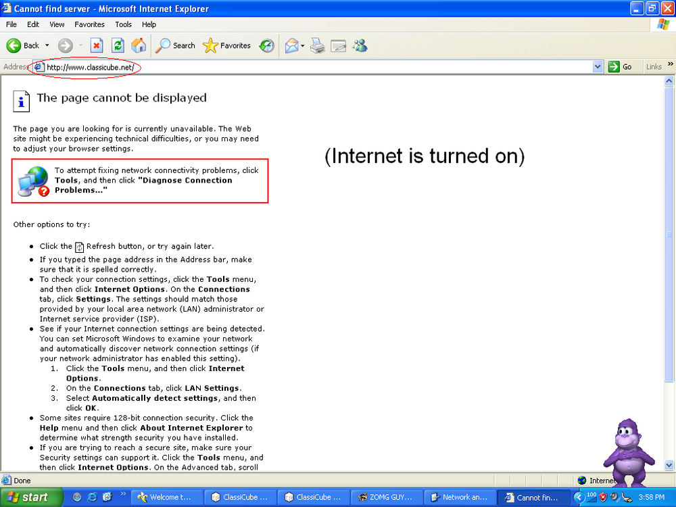The height and width of the screenshot is (507, 676).
Task: Print the page with the printer icon
Action: [x=318, y=45]
